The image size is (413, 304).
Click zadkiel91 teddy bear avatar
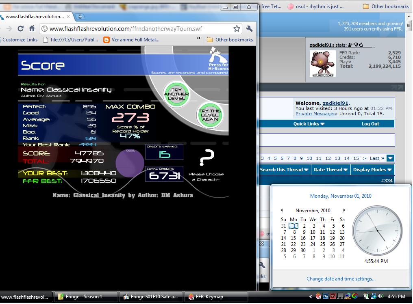pyautogui.click(x=323, y=64)
